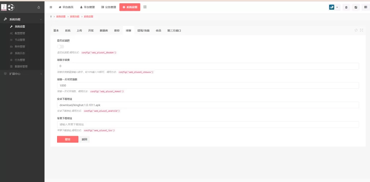Click the red platform logo image
Image resolution: width=370 pixels, height=182 pixels.
tap(4, 7)
